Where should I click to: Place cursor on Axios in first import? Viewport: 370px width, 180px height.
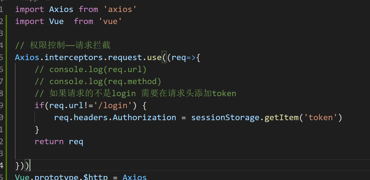[x=61, y=9]
